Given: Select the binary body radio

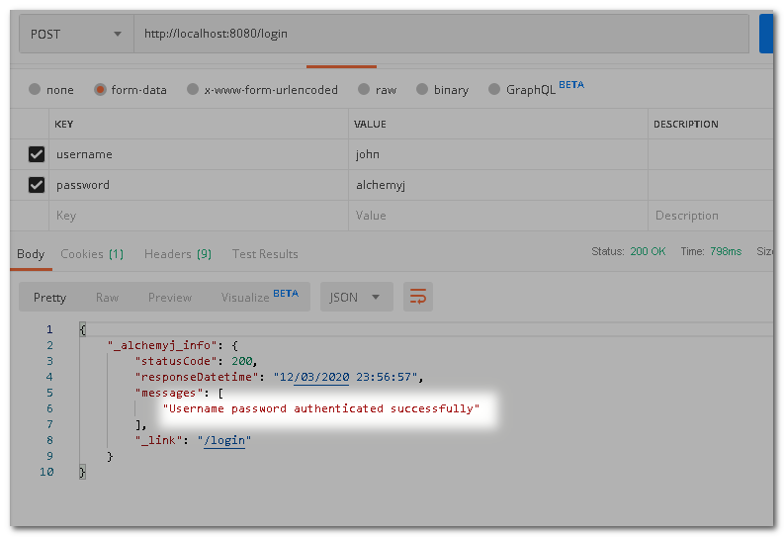Looking at the screenshot, I should point(422,89).
